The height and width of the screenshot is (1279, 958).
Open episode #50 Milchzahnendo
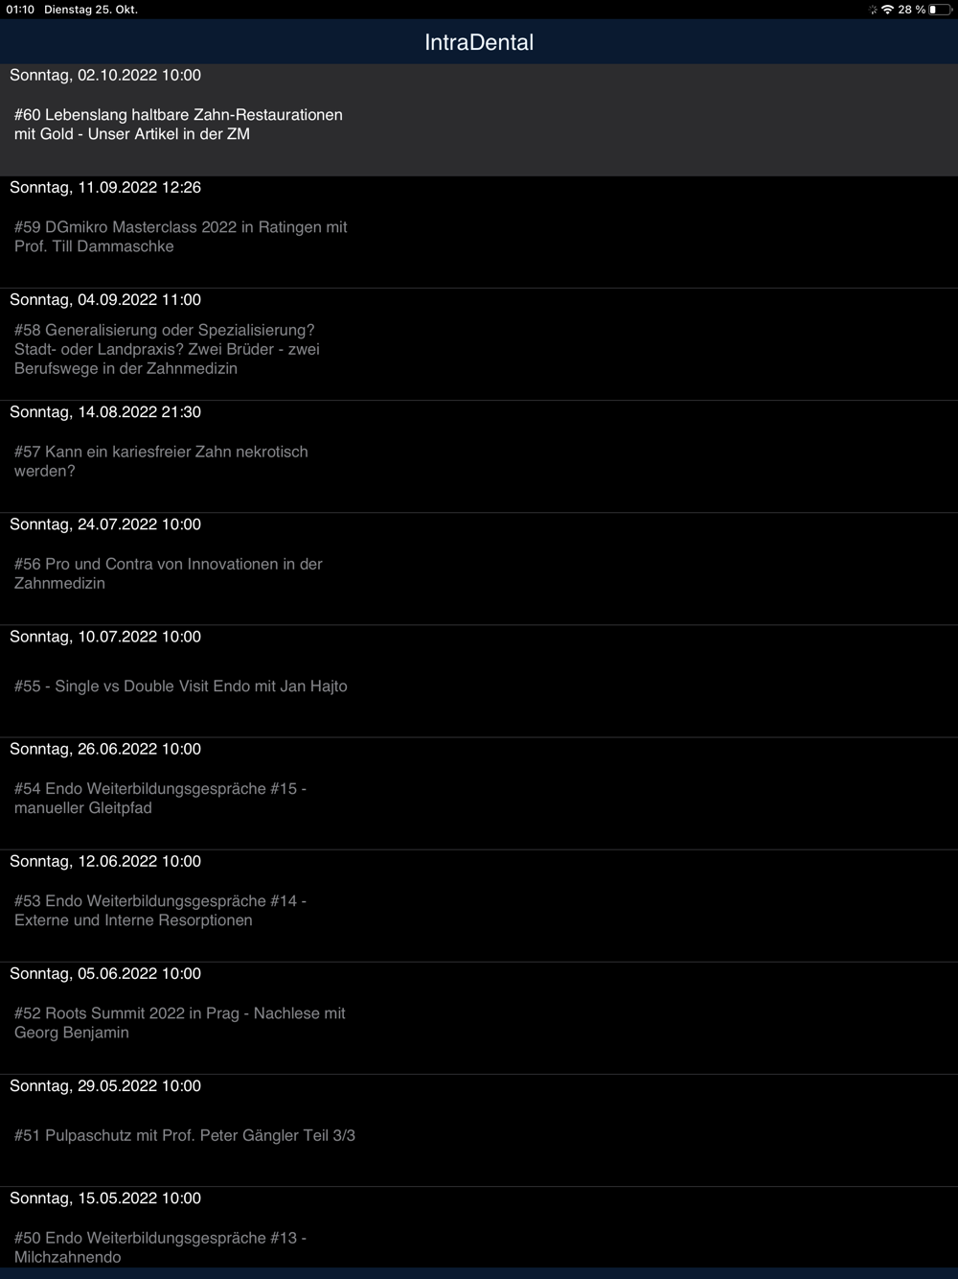point(160,1247)
